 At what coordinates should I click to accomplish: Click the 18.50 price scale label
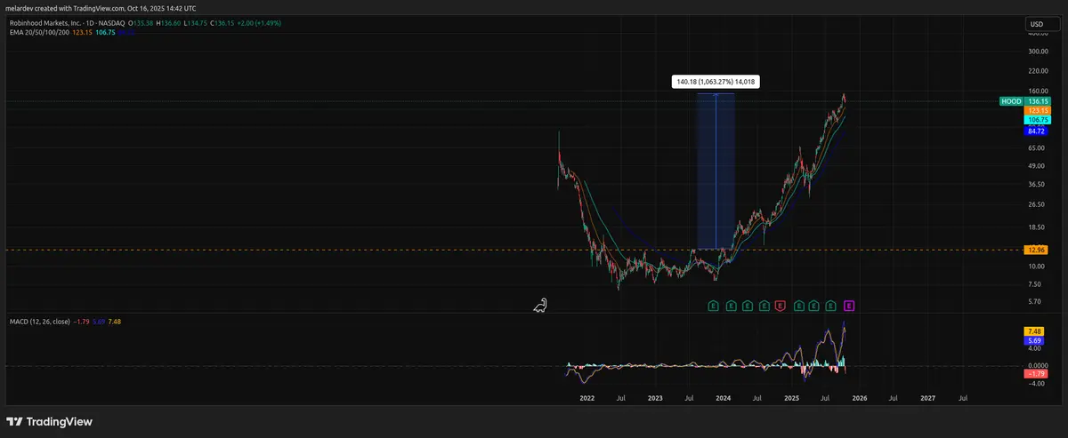click(x=1035, y=227)
